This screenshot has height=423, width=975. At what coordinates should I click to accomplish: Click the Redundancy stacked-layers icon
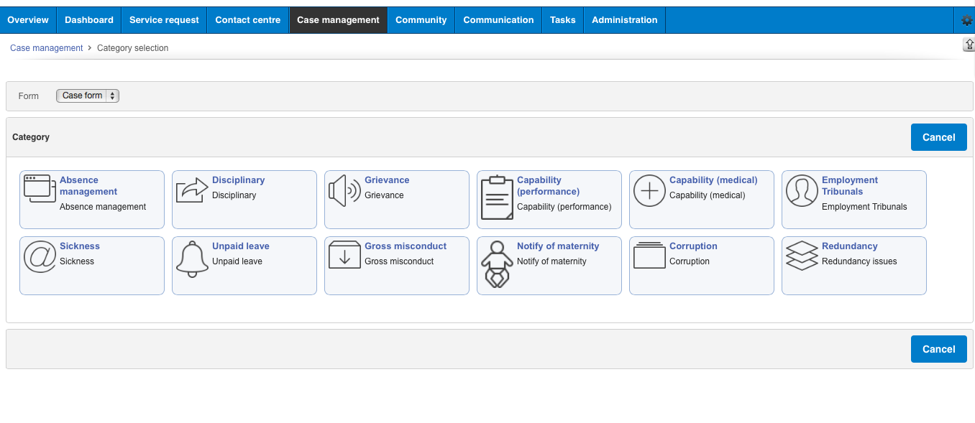(x=802, y=256)
